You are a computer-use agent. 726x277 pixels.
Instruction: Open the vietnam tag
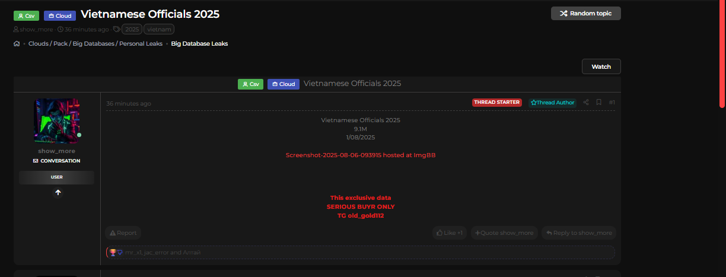[158, 29]
